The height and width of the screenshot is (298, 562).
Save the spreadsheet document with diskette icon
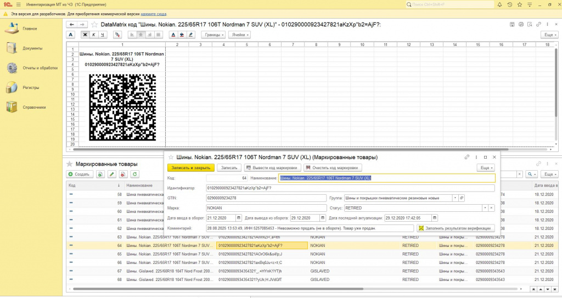[x=512, y=24]
